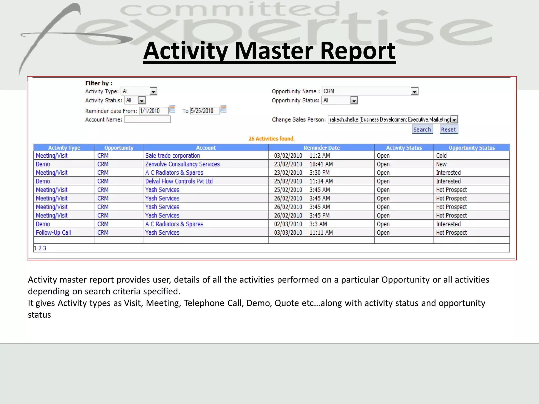The width and height of the screenshot is (539, 404).
Task: Click the Search button
Action: pos(422,129)
